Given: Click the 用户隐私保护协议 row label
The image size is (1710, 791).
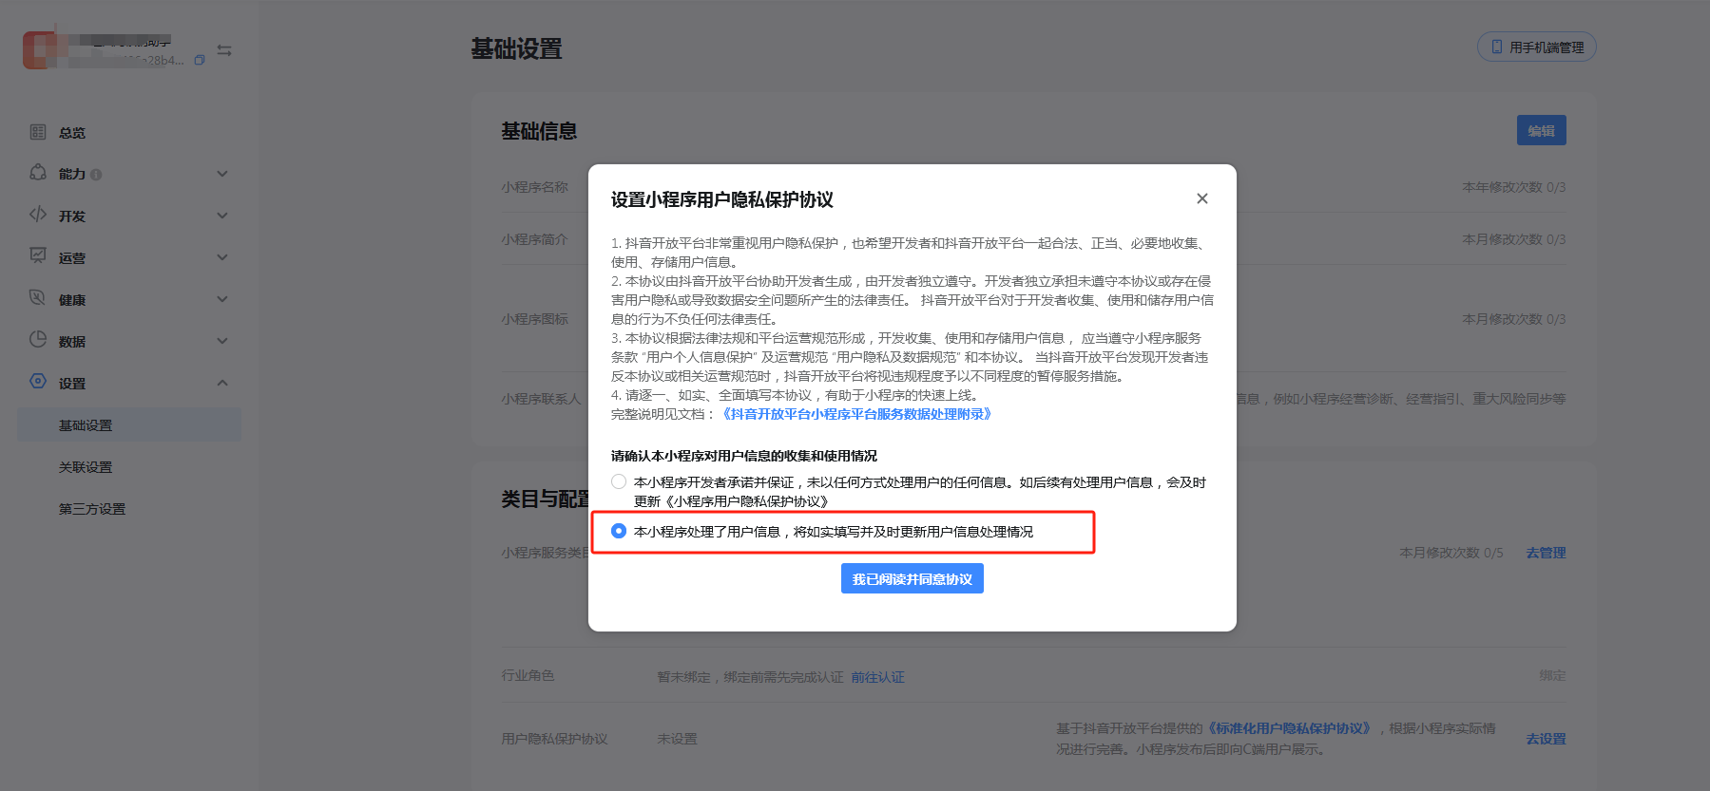Looking at the screenshot, I should tap(554, 739).
